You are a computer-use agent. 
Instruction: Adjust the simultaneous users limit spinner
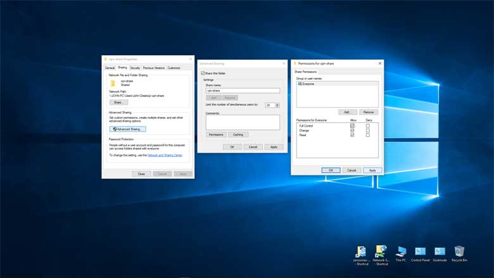277,105
